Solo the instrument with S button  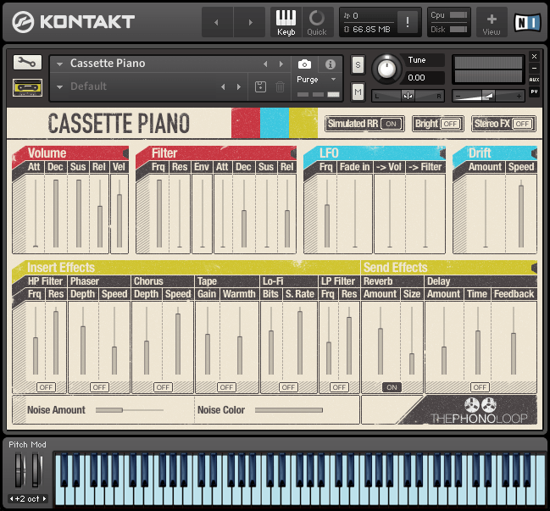tap(358, 65)
